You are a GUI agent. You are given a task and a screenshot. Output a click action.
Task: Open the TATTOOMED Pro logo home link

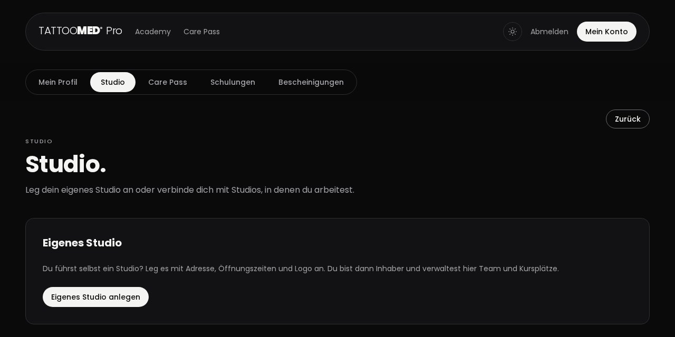80,31
